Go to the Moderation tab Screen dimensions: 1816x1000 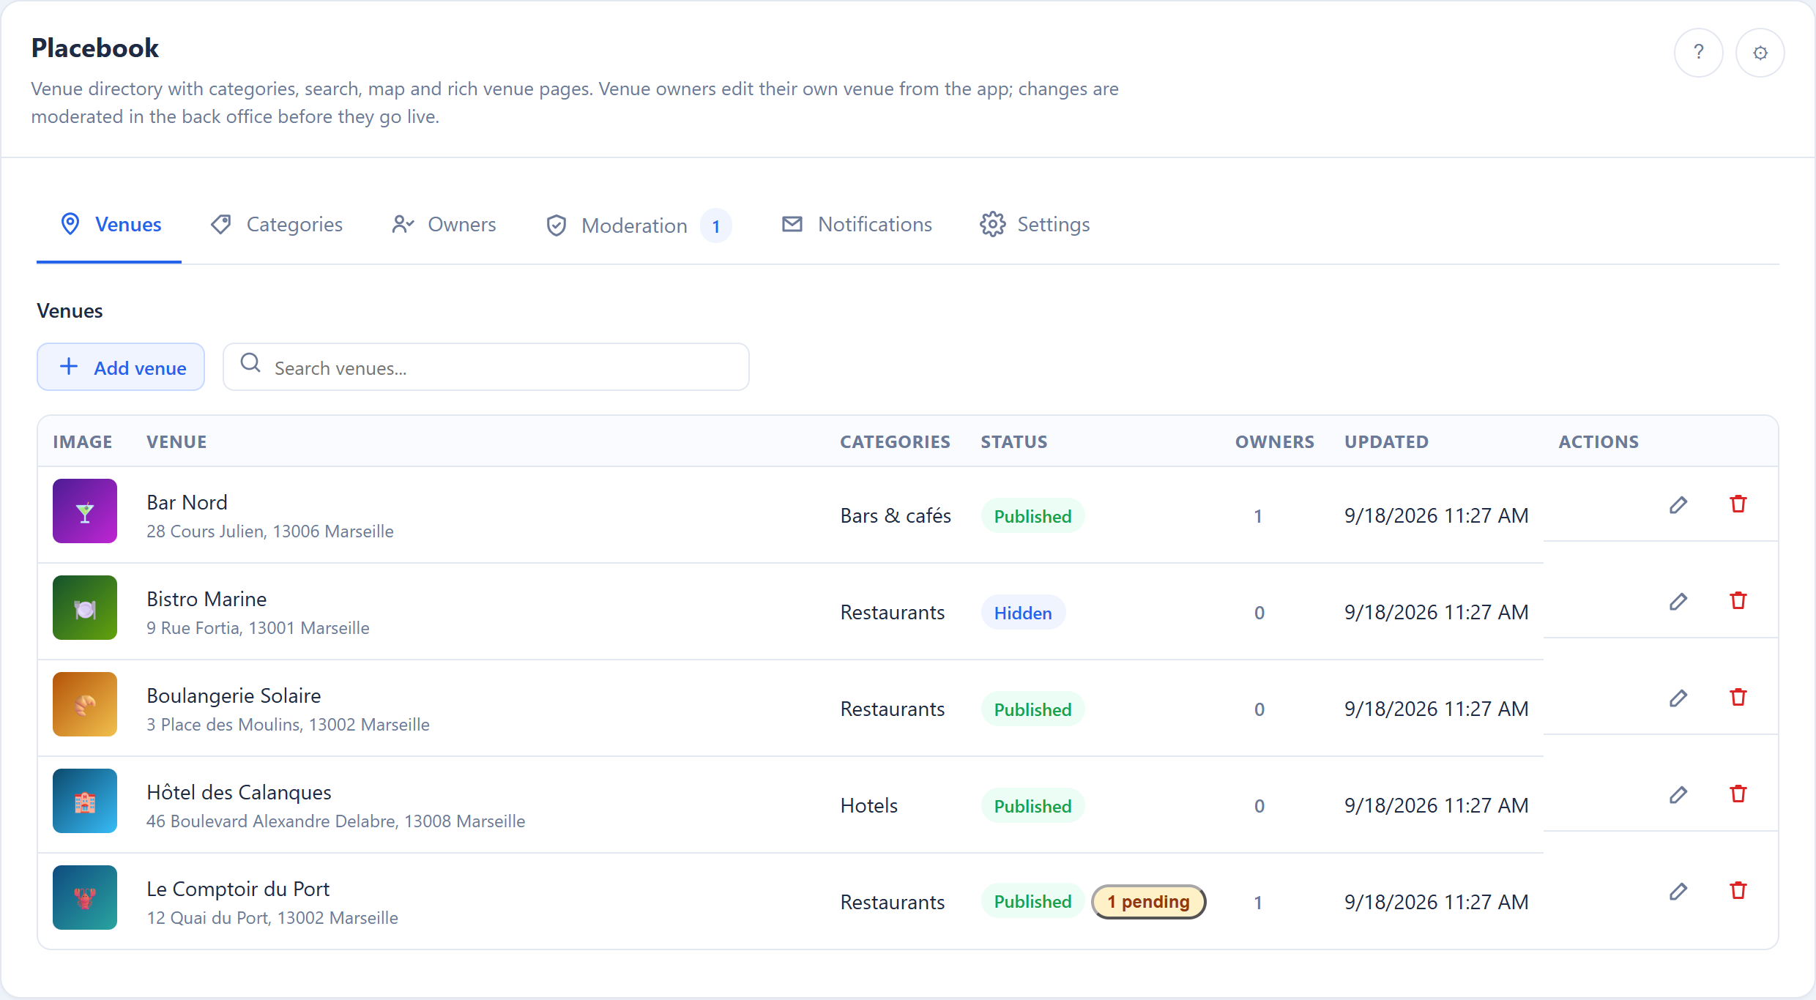point(638,225)
